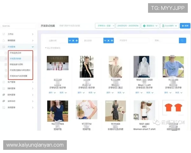This screenshot has width=191, height=153.
Task: Open 操作 dropdown under Boys shirt hoodie card
Action: [139, 93]
